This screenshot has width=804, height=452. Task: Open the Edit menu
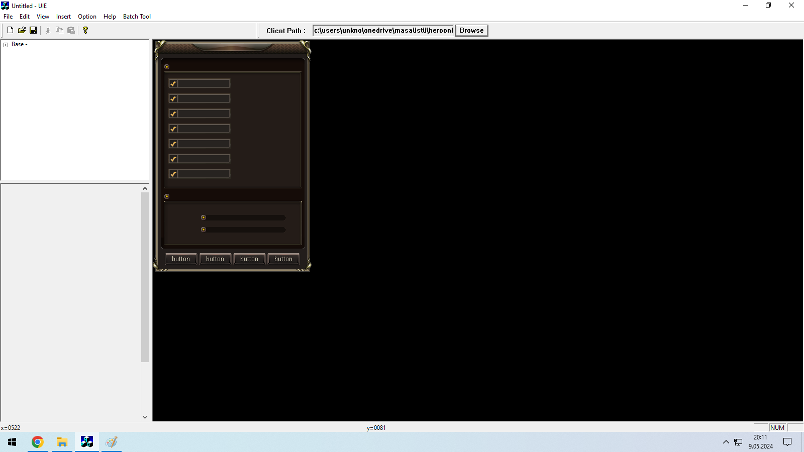[x=25, y=17]
